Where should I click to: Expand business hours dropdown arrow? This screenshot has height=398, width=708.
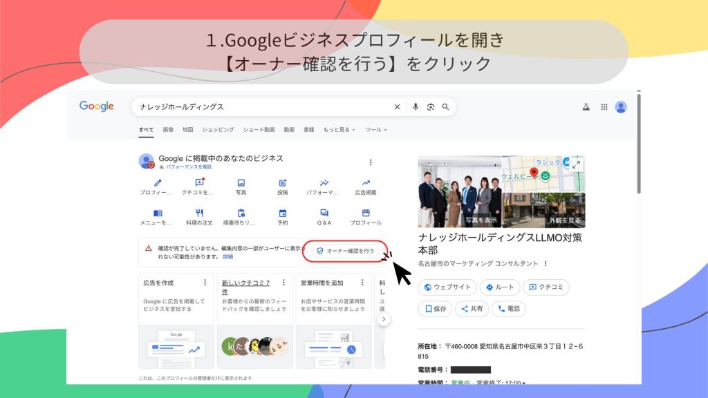[524, 383]
